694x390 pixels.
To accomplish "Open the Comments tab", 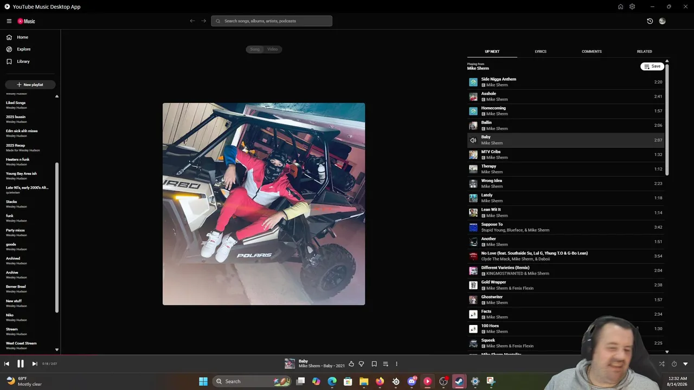I will [x=592, y=51].
